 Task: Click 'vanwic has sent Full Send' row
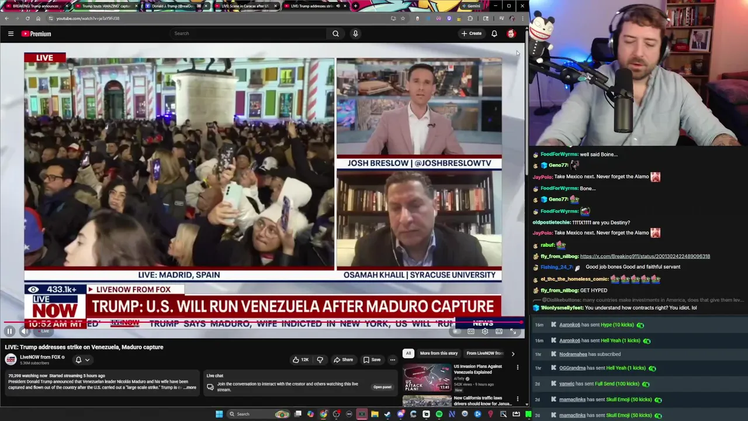(639, 384)
